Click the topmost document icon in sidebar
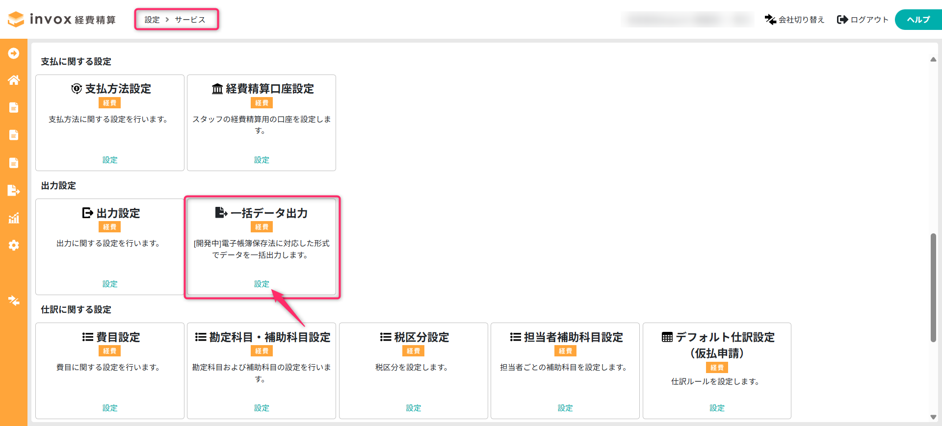The width and height of the screenshot is (942, 426). (x=14, y=107)
